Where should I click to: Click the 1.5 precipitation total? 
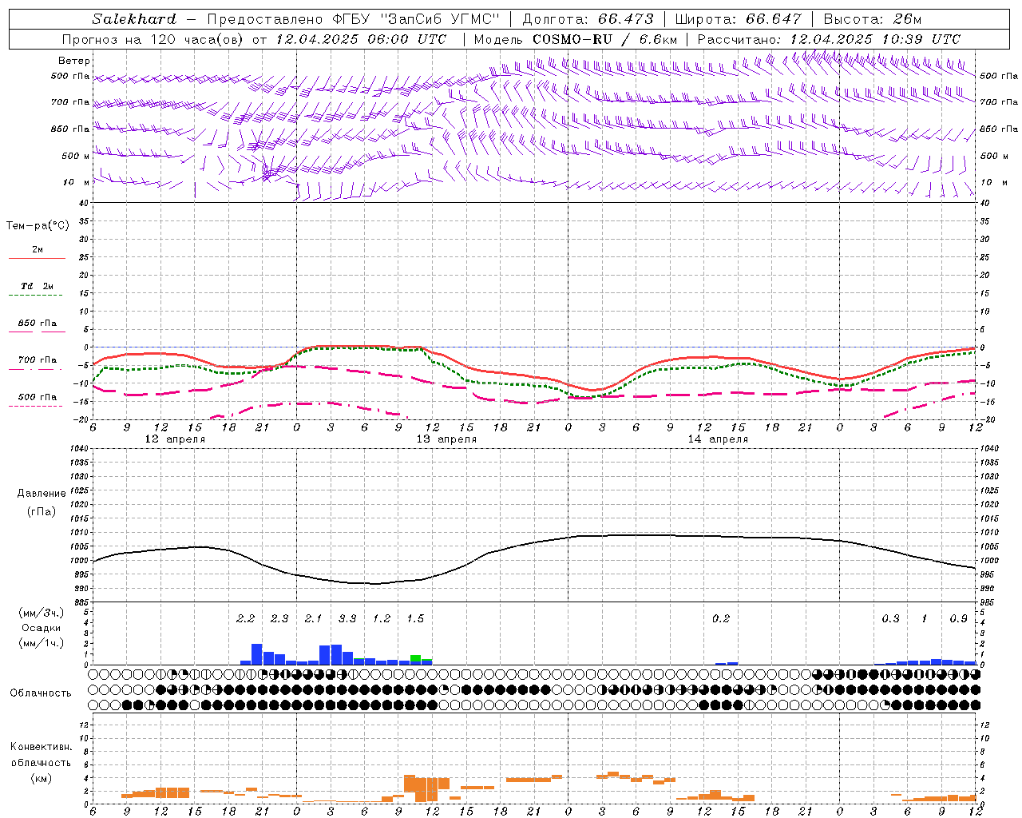tap(415, 619)
